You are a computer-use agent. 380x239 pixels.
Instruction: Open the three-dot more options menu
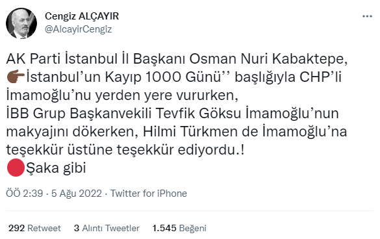(x=367, y=16)
